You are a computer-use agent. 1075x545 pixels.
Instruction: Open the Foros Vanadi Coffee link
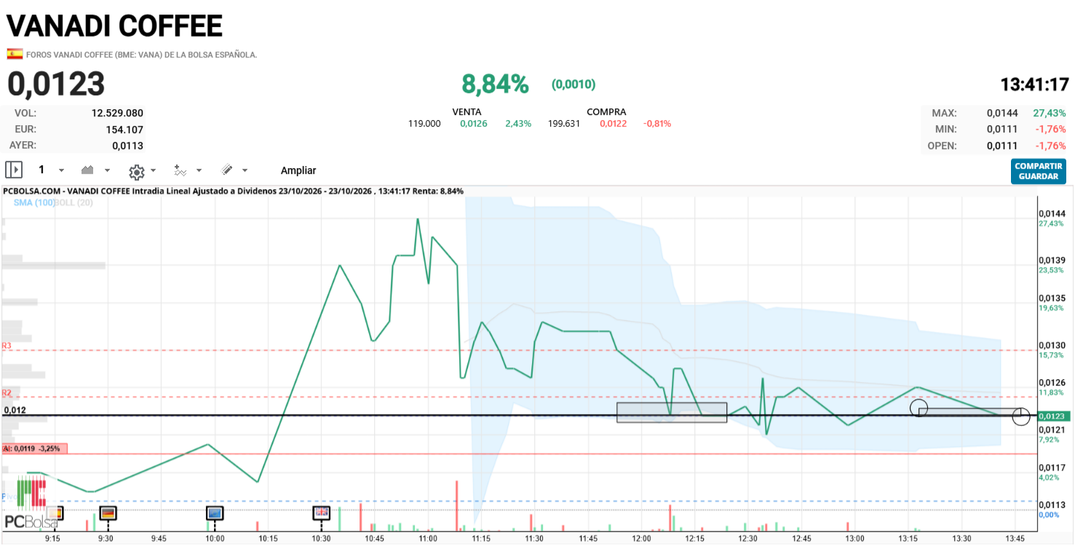[x=141, y=55]
